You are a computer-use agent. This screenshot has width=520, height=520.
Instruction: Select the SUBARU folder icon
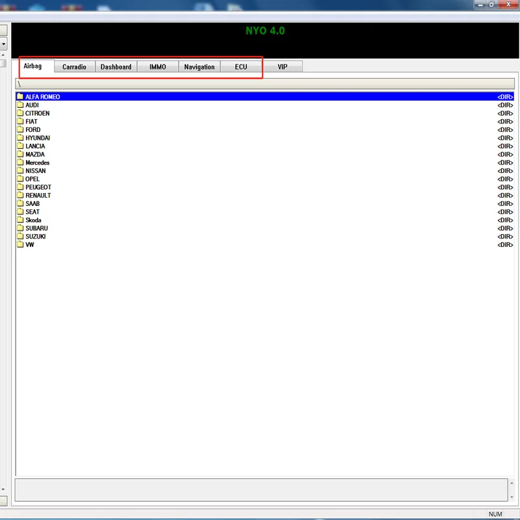point(20,228)
